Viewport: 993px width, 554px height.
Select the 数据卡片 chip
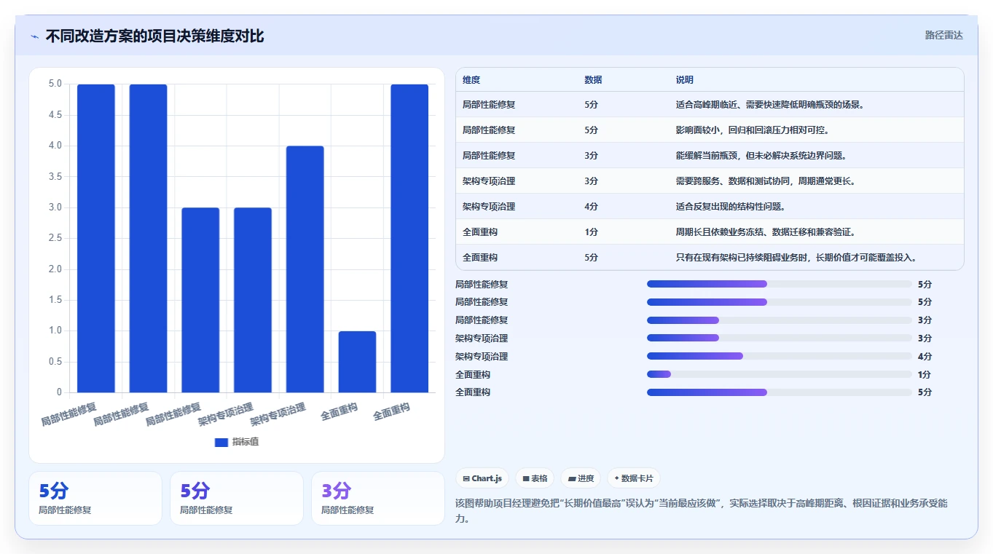pos(634,478)
